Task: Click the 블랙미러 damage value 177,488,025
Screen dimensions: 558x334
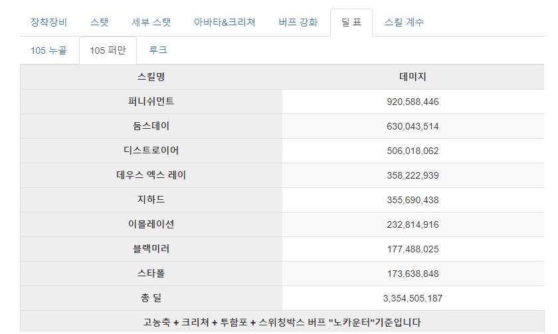Action: [413, 249]
